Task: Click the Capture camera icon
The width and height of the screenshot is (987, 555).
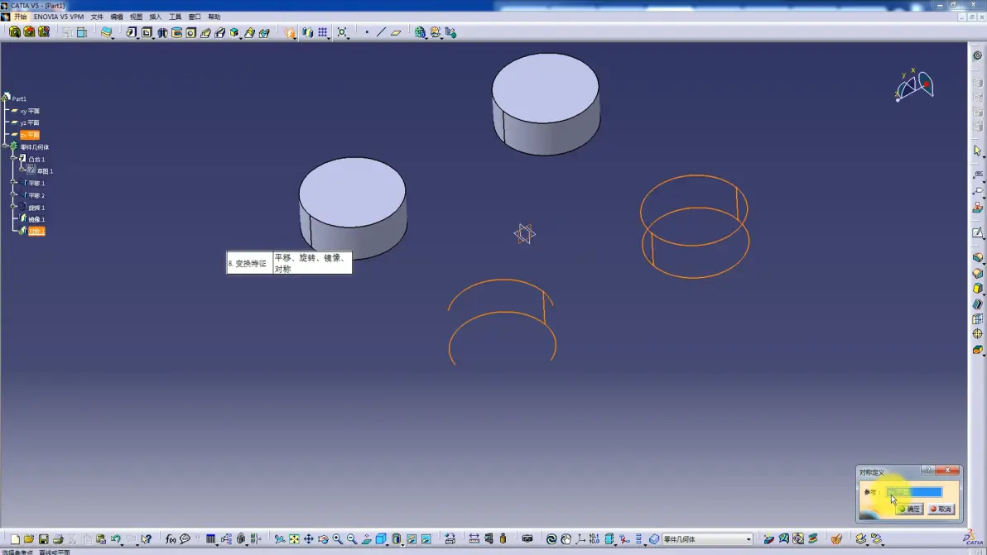Action: click(x=527, y=539)
